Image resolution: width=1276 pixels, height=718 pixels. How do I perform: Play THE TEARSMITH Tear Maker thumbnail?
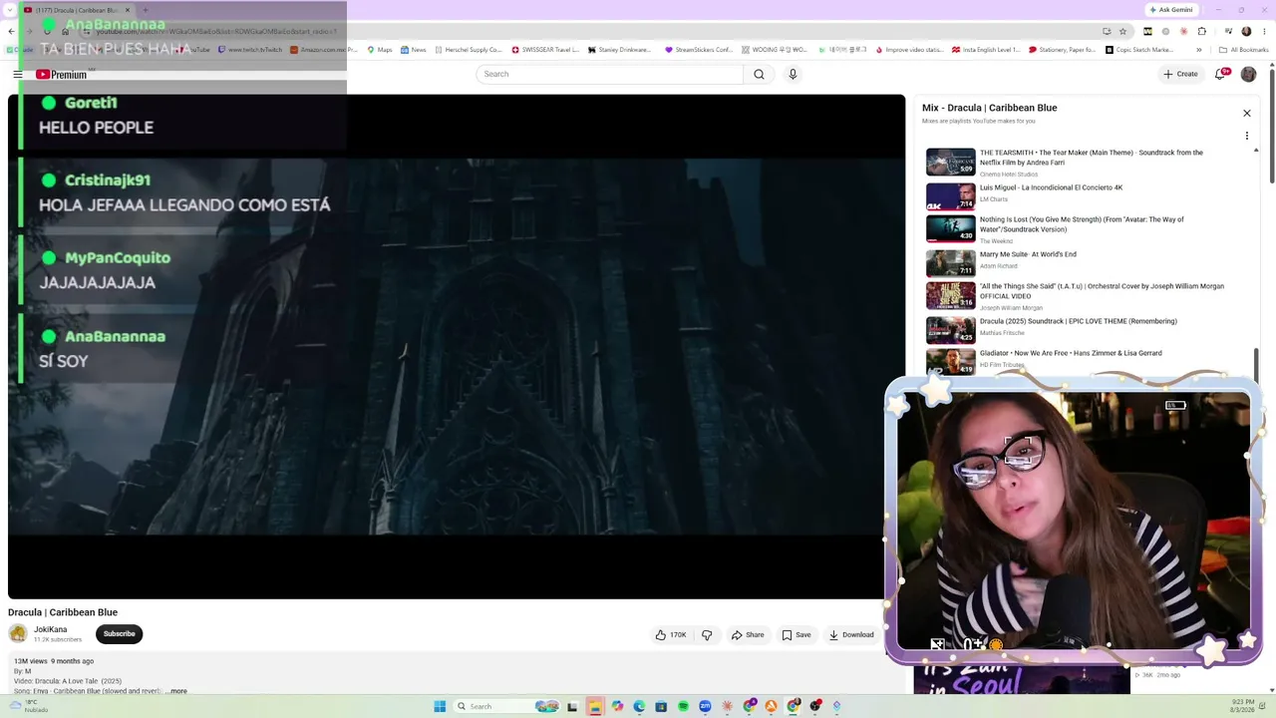pyautogui.click(x=951, y=163)
